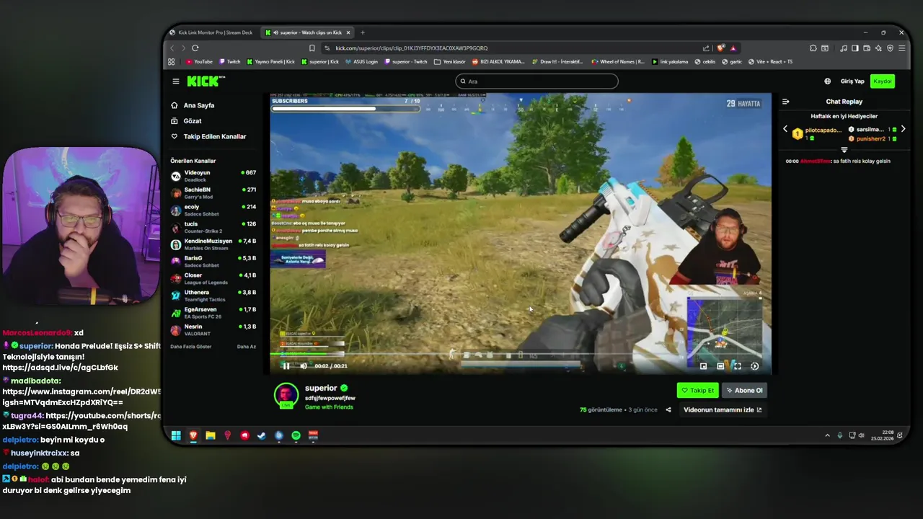Select the superior - Watch clips tab
This screenshot has height=519, width=923.
pyautogui.click(x=308, y=32)
